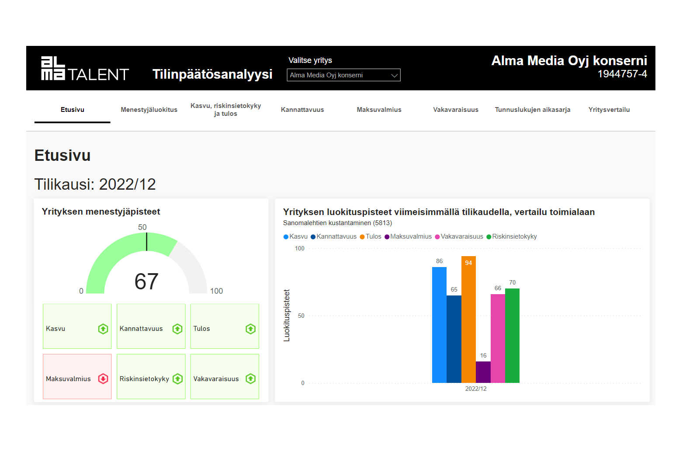Click the Vakavaraisuus score card
Viewport: 693px width, 462px height.
coord(225,377)
